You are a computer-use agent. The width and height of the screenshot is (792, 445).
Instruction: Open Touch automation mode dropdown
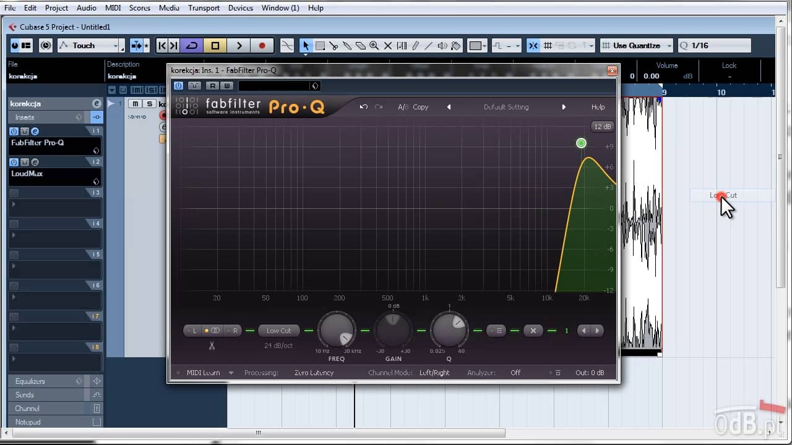90,46
